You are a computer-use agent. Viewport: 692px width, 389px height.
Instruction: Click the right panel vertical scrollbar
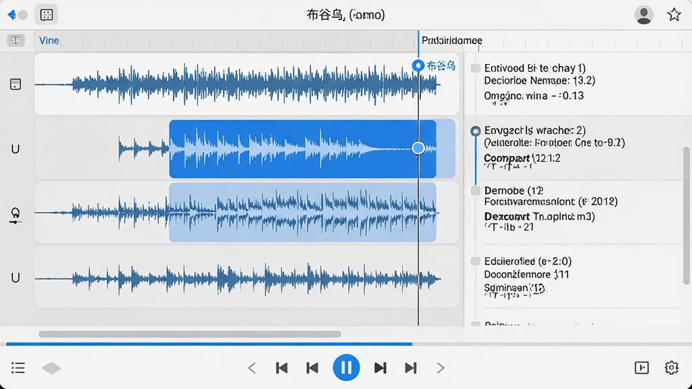click(x=686, y=216)
